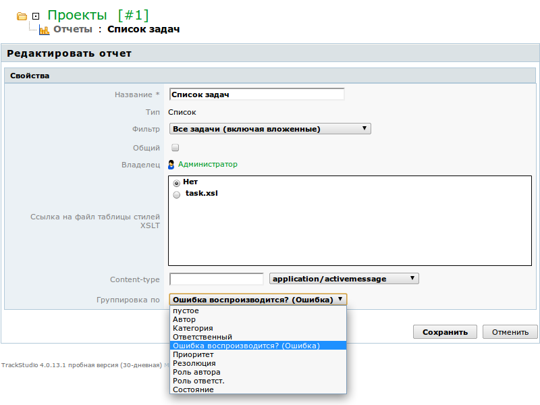Collapse the Проекты tree node box
The image size is (540, 405).
pos(36,16)
